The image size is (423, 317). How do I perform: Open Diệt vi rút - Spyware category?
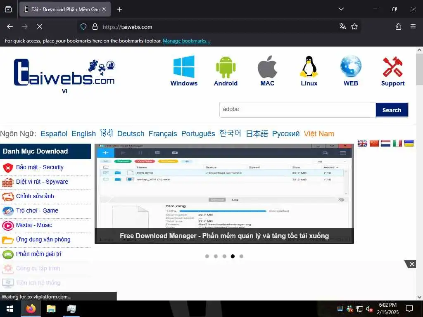click(42, 182)
